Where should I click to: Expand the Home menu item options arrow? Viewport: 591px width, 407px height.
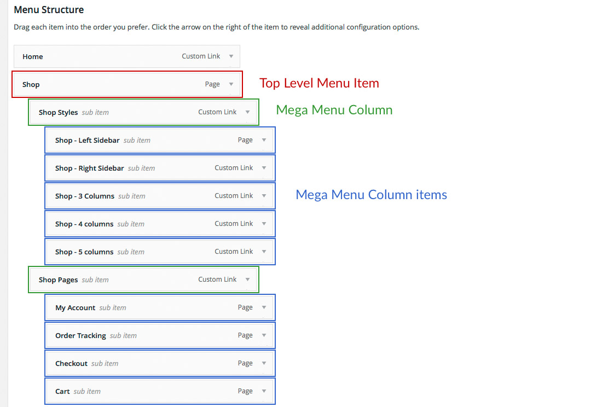pos(231,56)
